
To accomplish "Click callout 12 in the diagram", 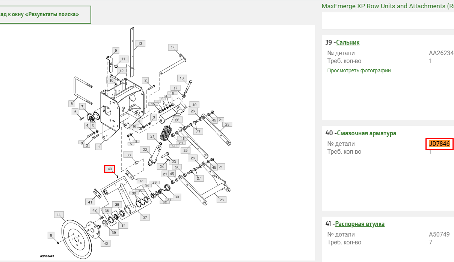I will tap(121, 70).
